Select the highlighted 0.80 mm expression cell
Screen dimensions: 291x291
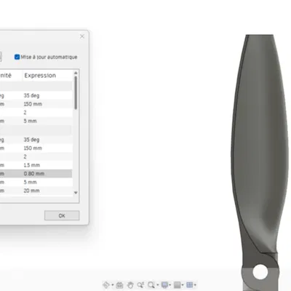point(47,174)
